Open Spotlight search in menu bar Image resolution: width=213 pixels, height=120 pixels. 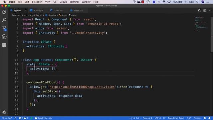coord(197,2)
